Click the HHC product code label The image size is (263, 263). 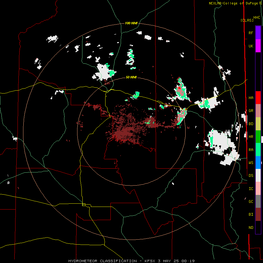[x=257, y=18]
